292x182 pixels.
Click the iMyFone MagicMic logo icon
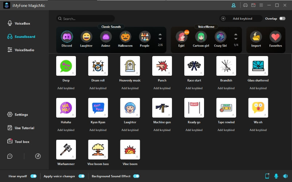(7, 5)
